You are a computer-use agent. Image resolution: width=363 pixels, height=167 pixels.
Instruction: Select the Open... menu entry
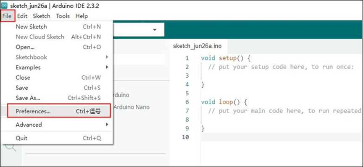[57, 47]
